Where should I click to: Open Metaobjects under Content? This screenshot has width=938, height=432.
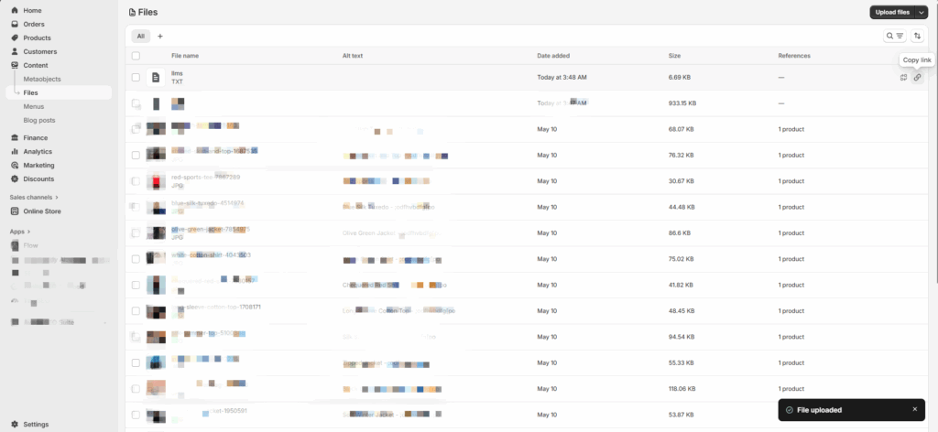[x=42, y=79]
